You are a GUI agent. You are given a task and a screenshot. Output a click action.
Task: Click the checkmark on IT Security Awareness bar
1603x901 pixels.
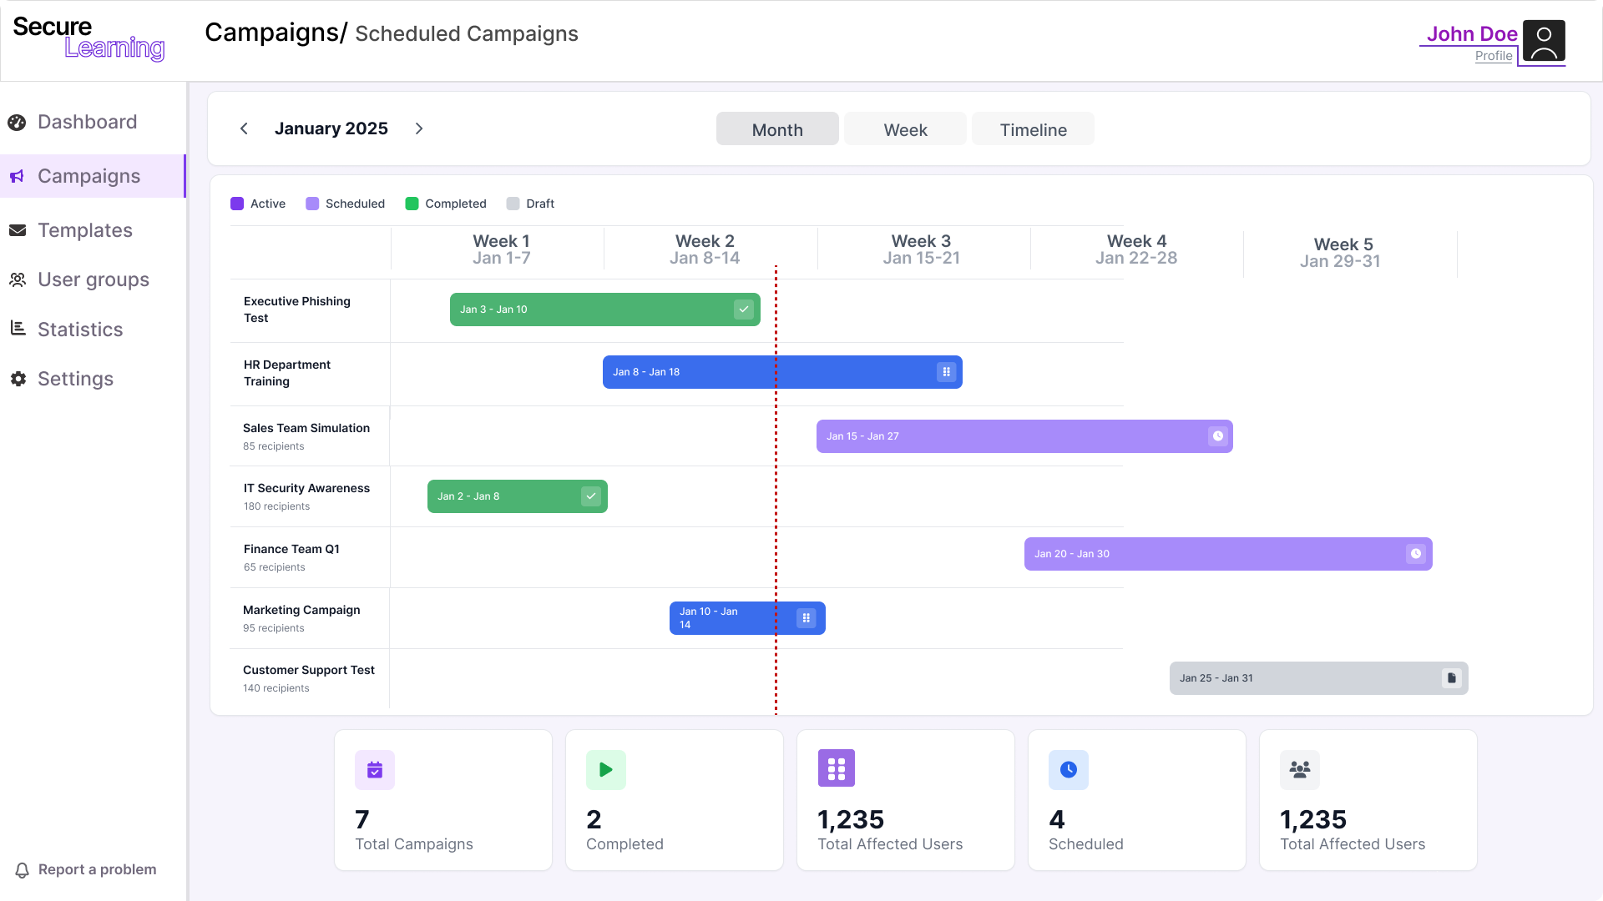click(591, 496)
